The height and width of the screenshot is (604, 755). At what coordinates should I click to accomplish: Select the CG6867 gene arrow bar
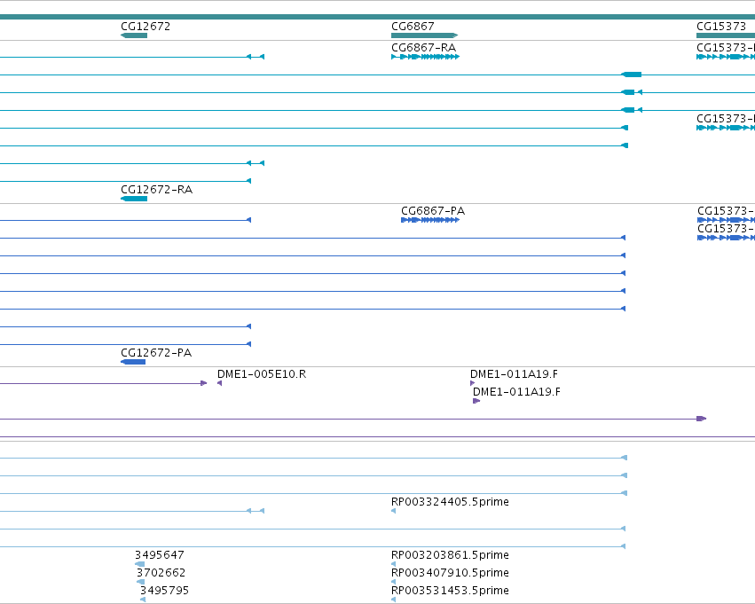424,35
